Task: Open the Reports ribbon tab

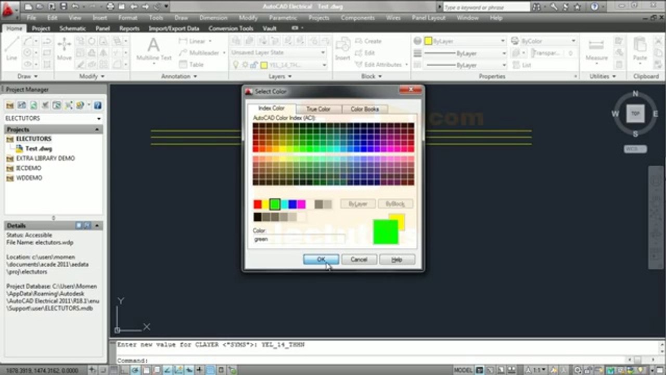Action: (x=130, y=29)
